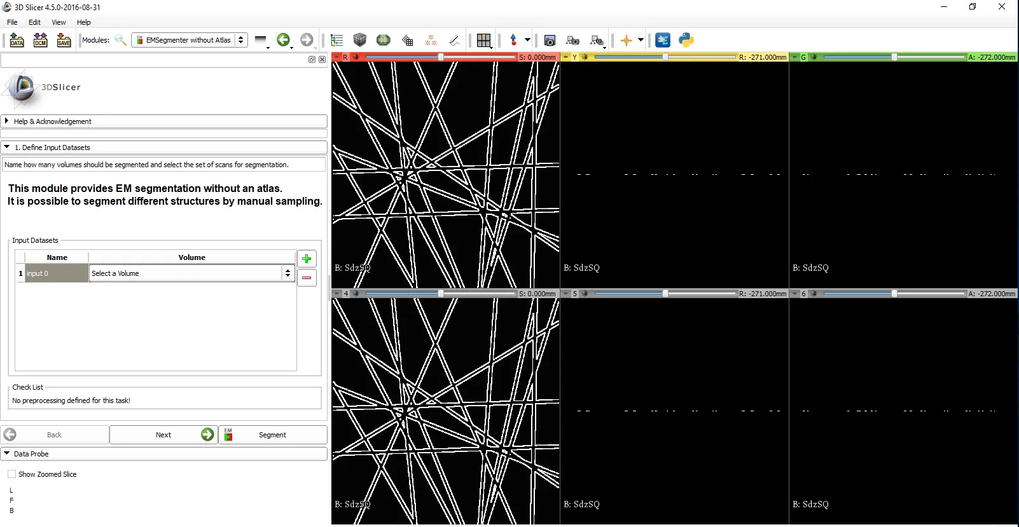Collapse the Data Probe panel

pos(164,454)
